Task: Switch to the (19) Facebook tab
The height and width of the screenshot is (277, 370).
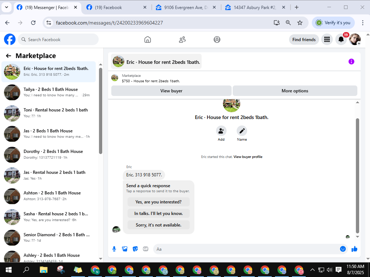Action: click(116, 8)
